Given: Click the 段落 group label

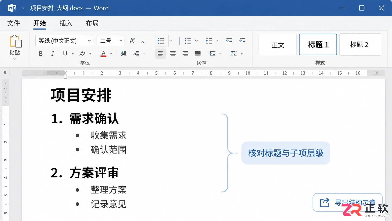Looking at the screenshot, I should (202, 63).
